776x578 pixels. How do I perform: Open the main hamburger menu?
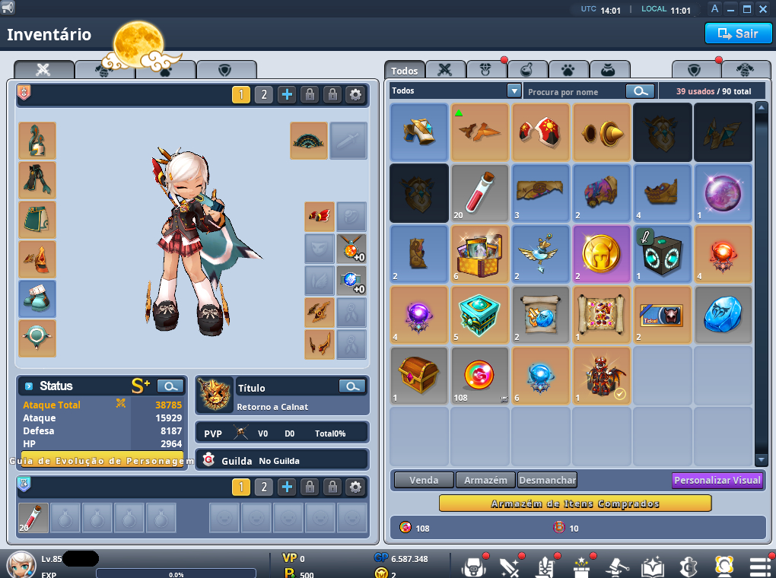[760, 567]
